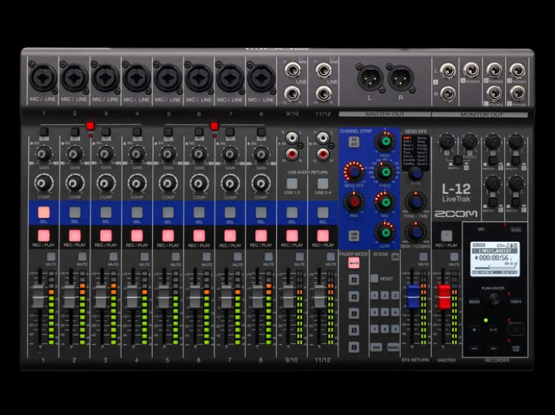Switch to fader mode E
This screenshot has height=415, width=555.
click(x=353, y=347)
